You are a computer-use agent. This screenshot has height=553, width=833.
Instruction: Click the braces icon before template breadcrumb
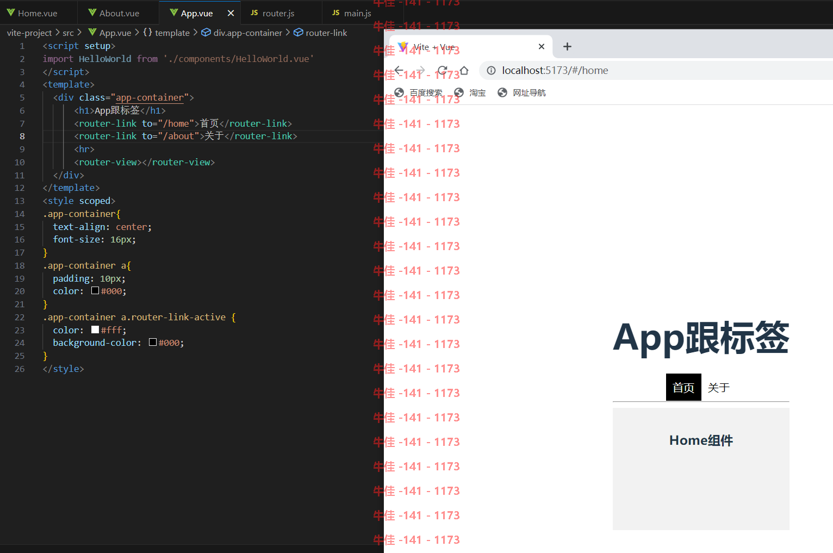pos(148,33)
